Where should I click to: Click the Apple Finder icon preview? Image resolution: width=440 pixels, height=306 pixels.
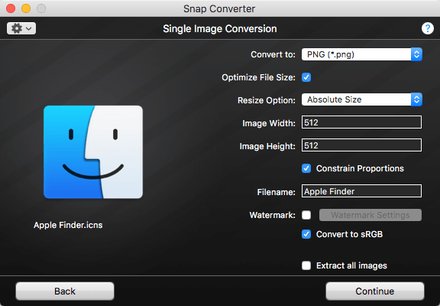tap(93, 152)
